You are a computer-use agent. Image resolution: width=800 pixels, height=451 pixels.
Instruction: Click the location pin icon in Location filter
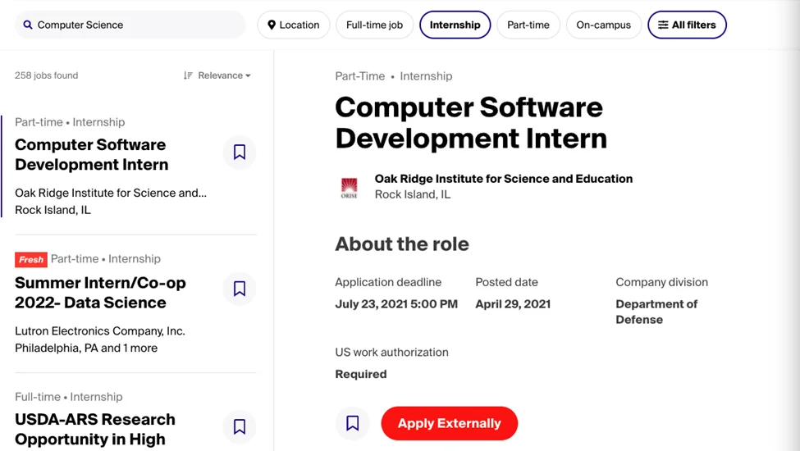[x=272, y=25]
